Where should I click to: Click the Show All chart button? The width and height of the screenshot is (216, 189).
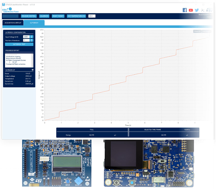tap(197, 31)
